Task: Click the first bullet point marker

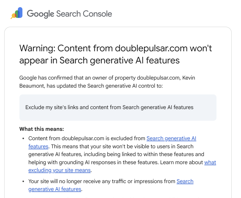Action: (x=23, y=139)
